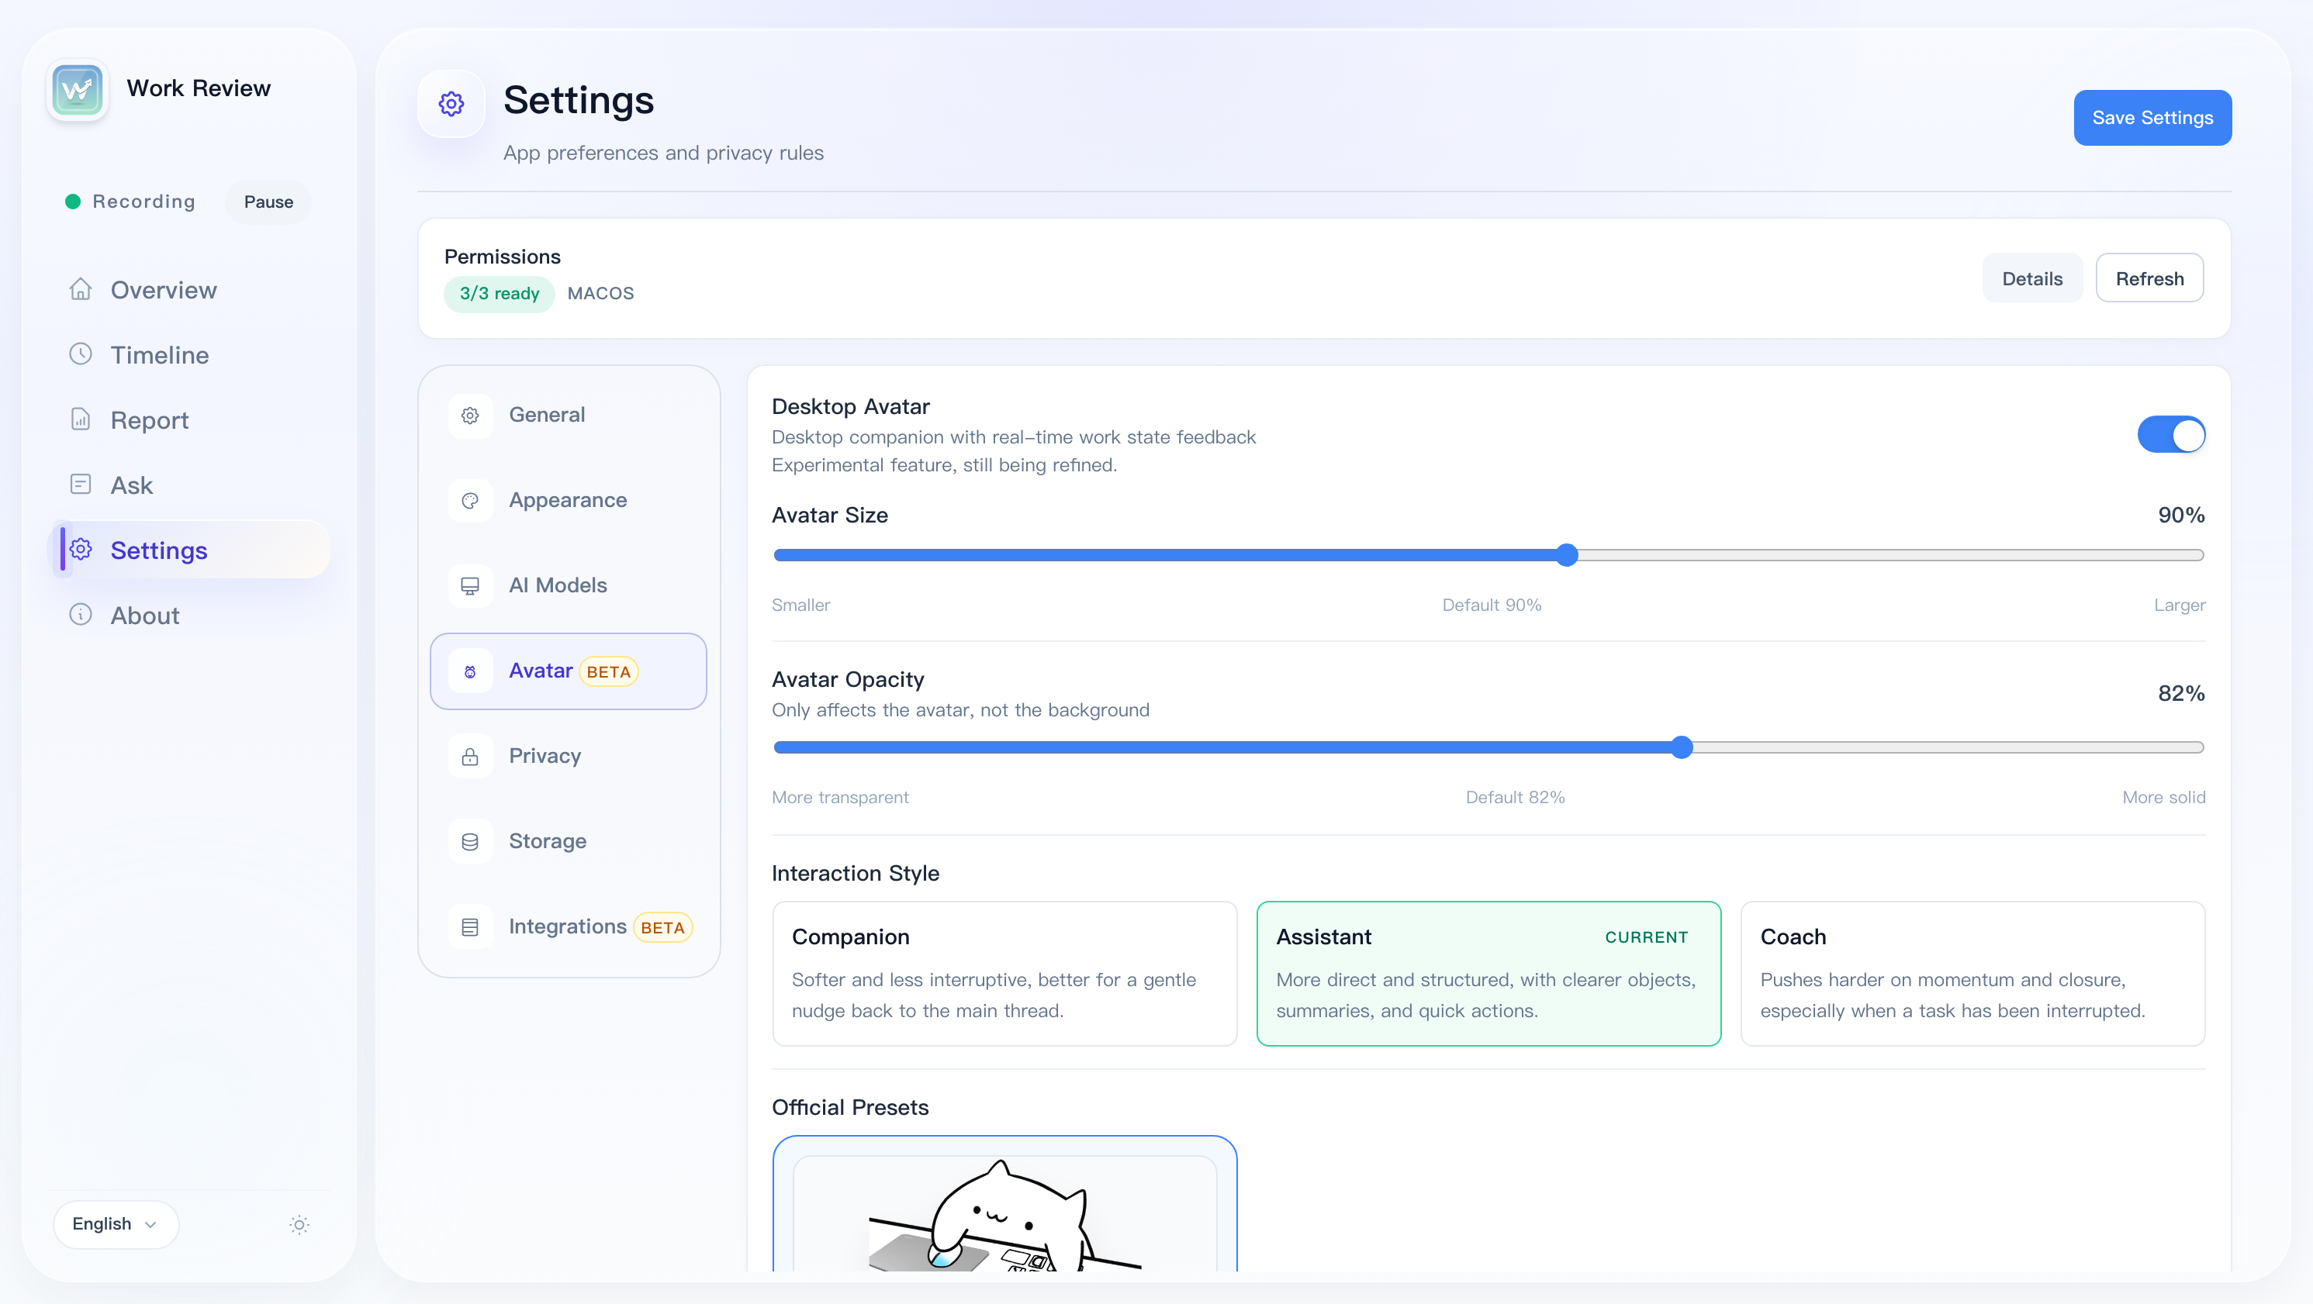The image size is (2313, 1304).
Task: Click the 'Larger' size label
Action: [x=2180, y=605]
